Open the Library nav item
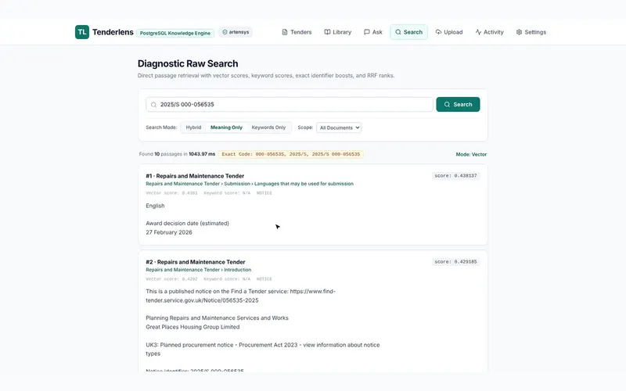This screenshot has width=626, height=391. point(338,32)
